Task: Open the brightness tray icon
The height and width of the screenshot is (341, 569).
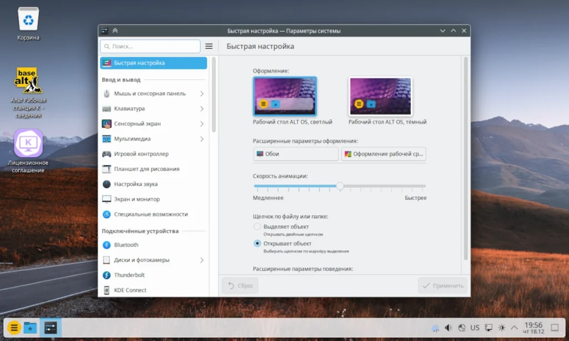Action: pos(502,328)
